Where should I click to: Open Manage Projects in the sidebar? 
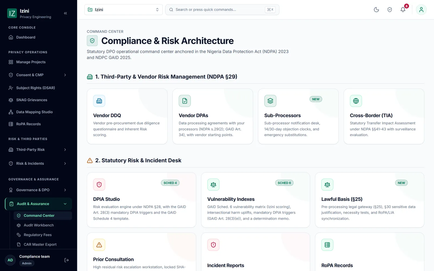pyautogui.click(x=39, y=62)
